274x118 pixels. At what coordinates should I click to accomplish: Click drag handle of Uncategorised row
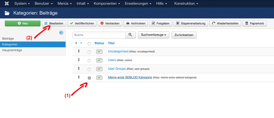[x=79, y=51]
